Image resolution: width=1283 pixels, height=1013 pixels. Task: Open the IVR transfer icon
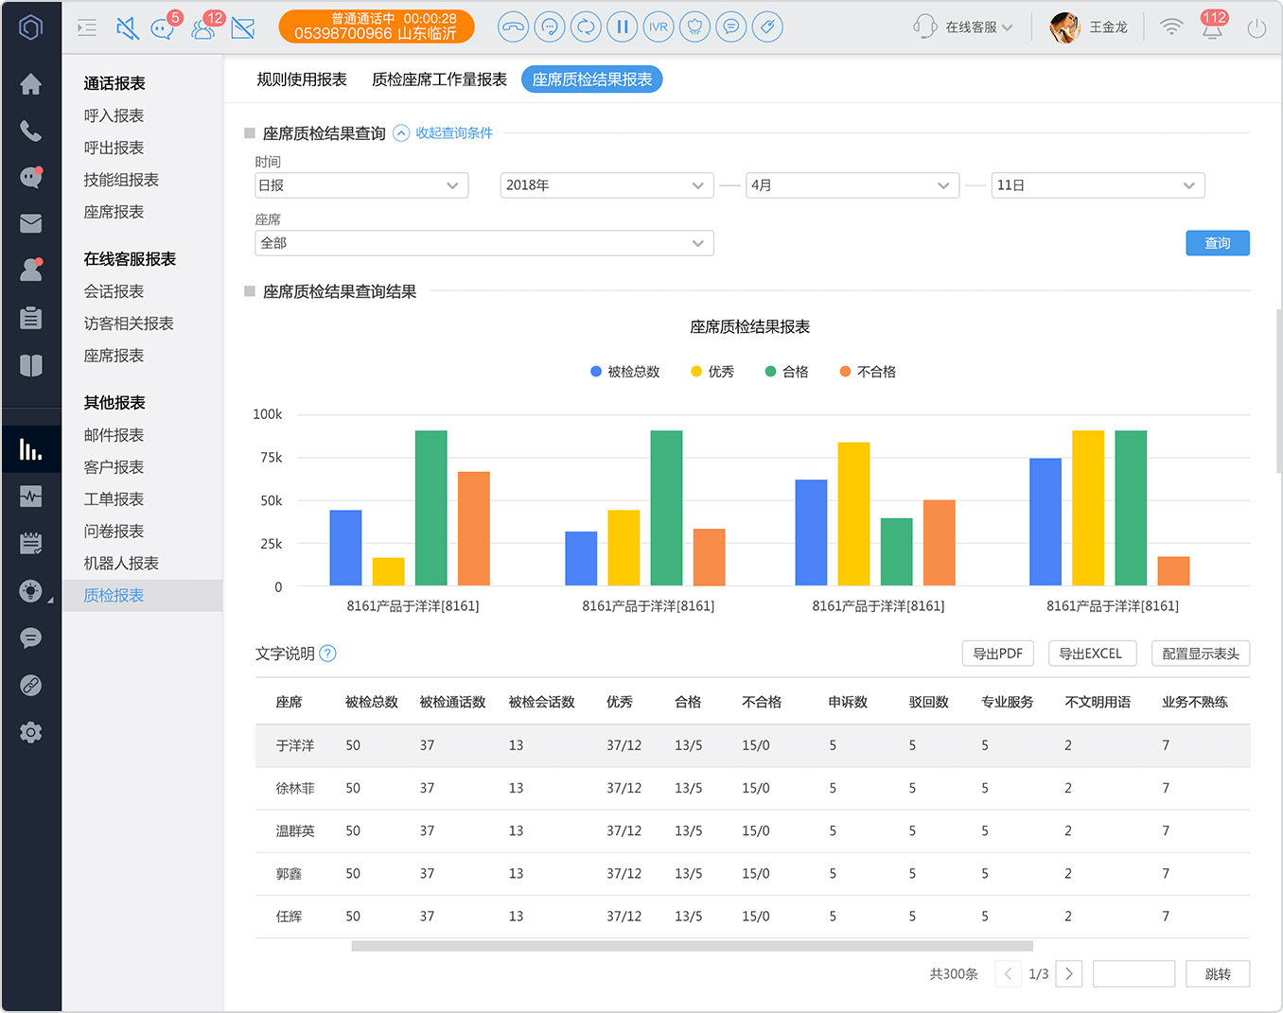(659, 26)
